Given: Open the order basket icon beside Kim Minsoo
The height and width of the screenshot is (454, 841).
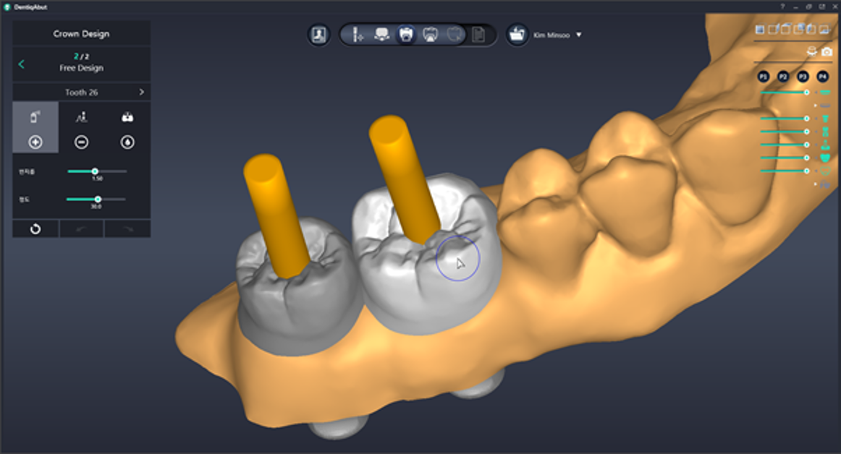Looking at the screenshot, I should (x=517, y=35).
